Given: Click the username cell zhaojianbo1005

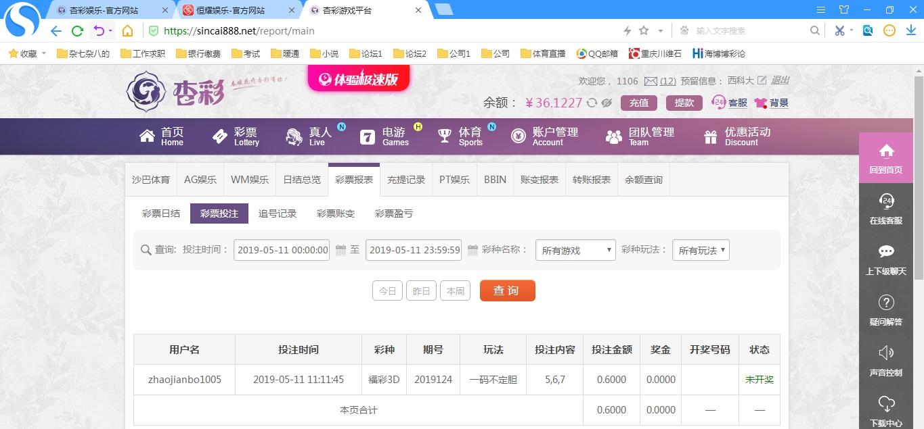Looking at the screenshot, I should point(185,380).
